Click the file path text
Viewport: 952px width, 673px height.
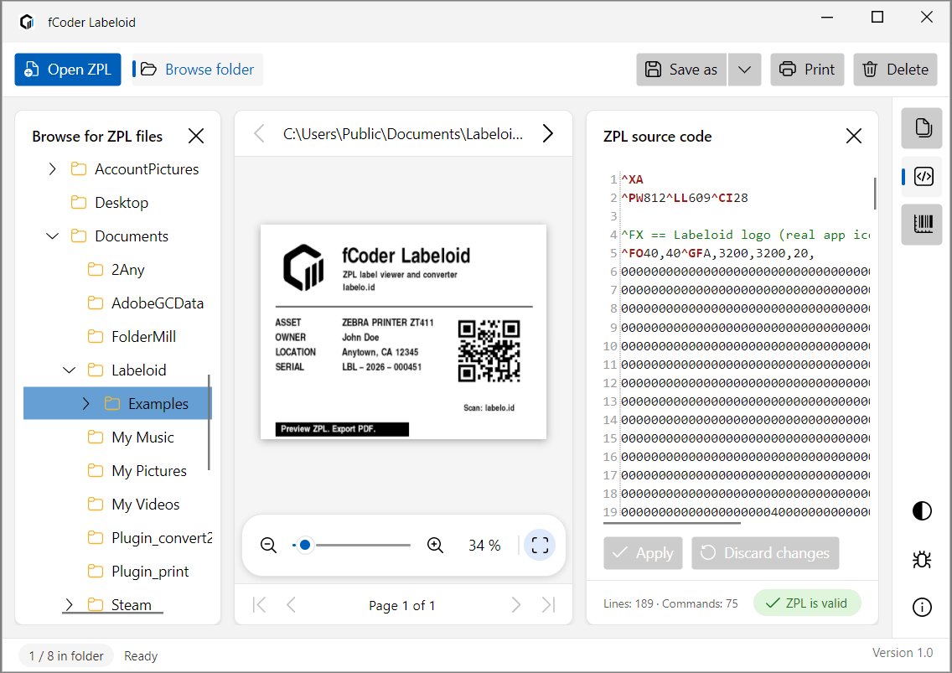402,133
